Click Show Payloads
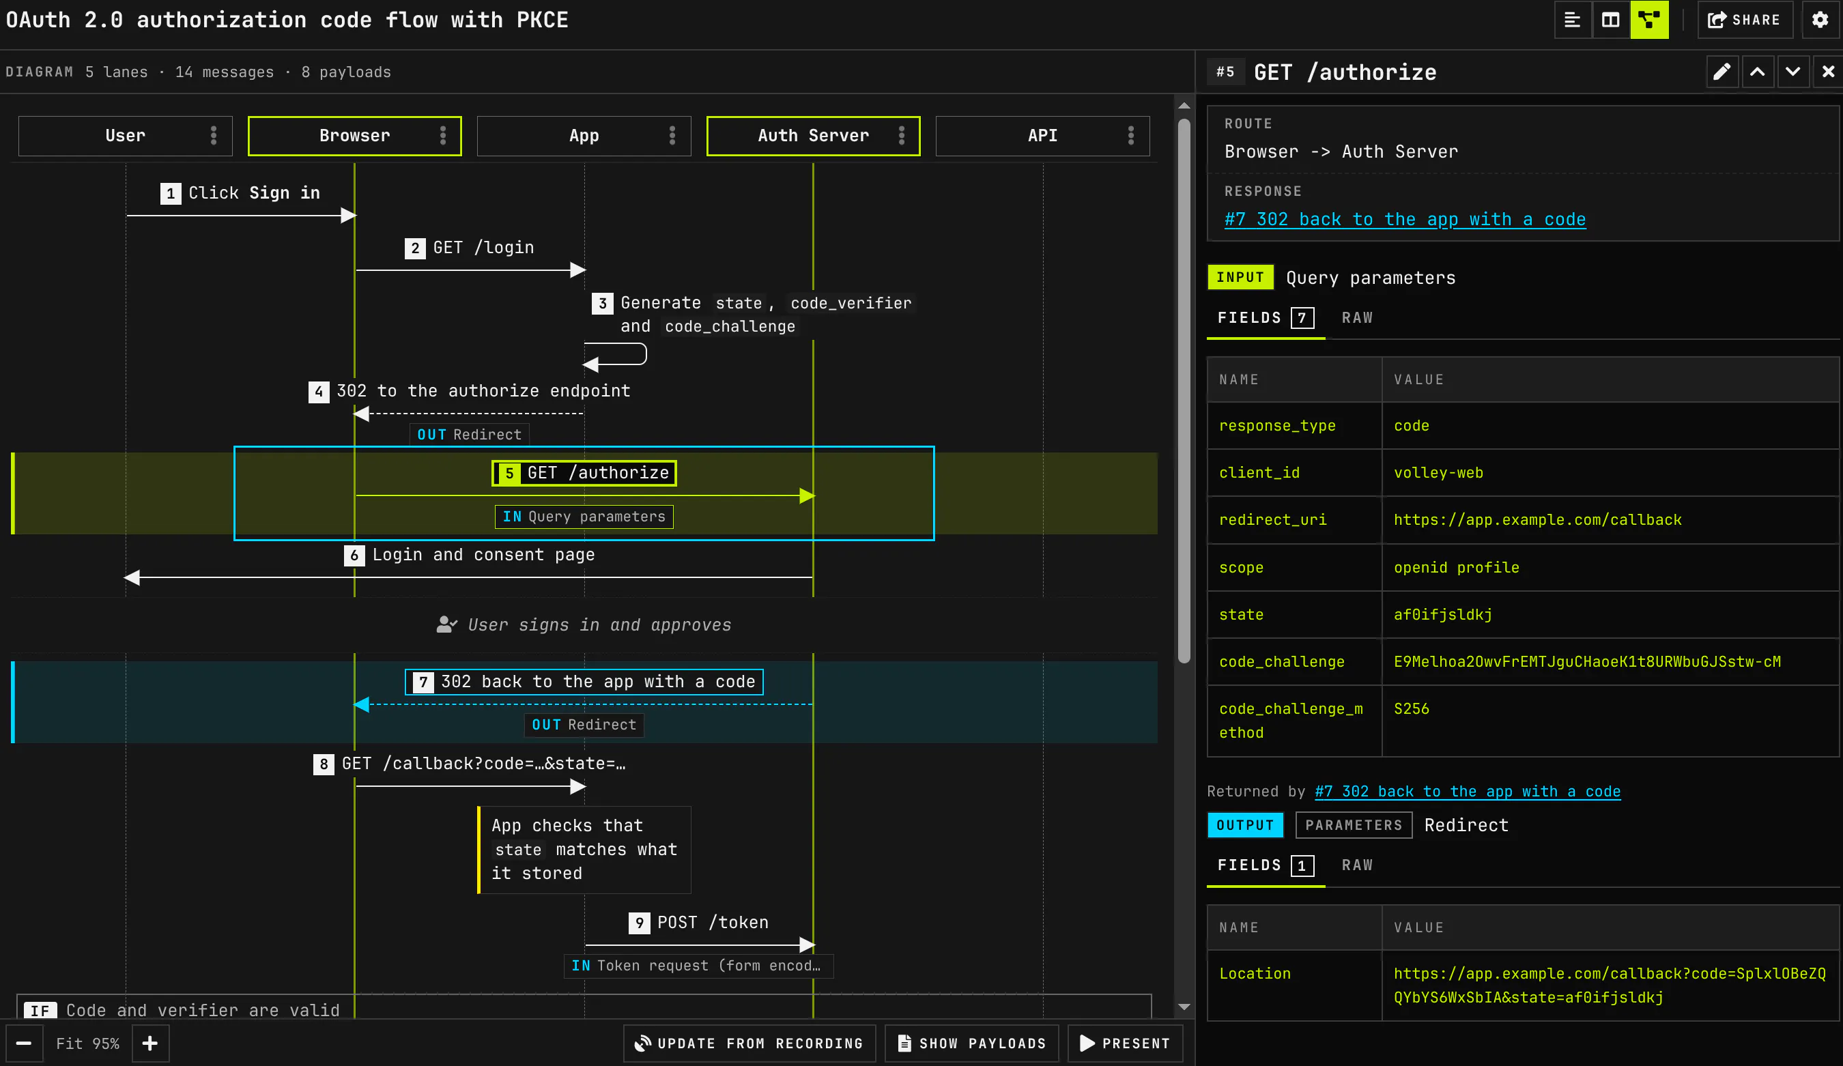Screen dimensions: 1843x1066 972,1043
